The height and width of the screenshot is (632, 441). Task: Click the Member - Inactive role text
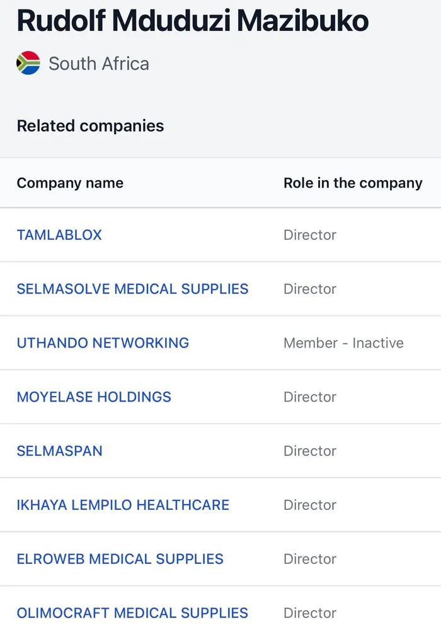click(x=343, y=343)
